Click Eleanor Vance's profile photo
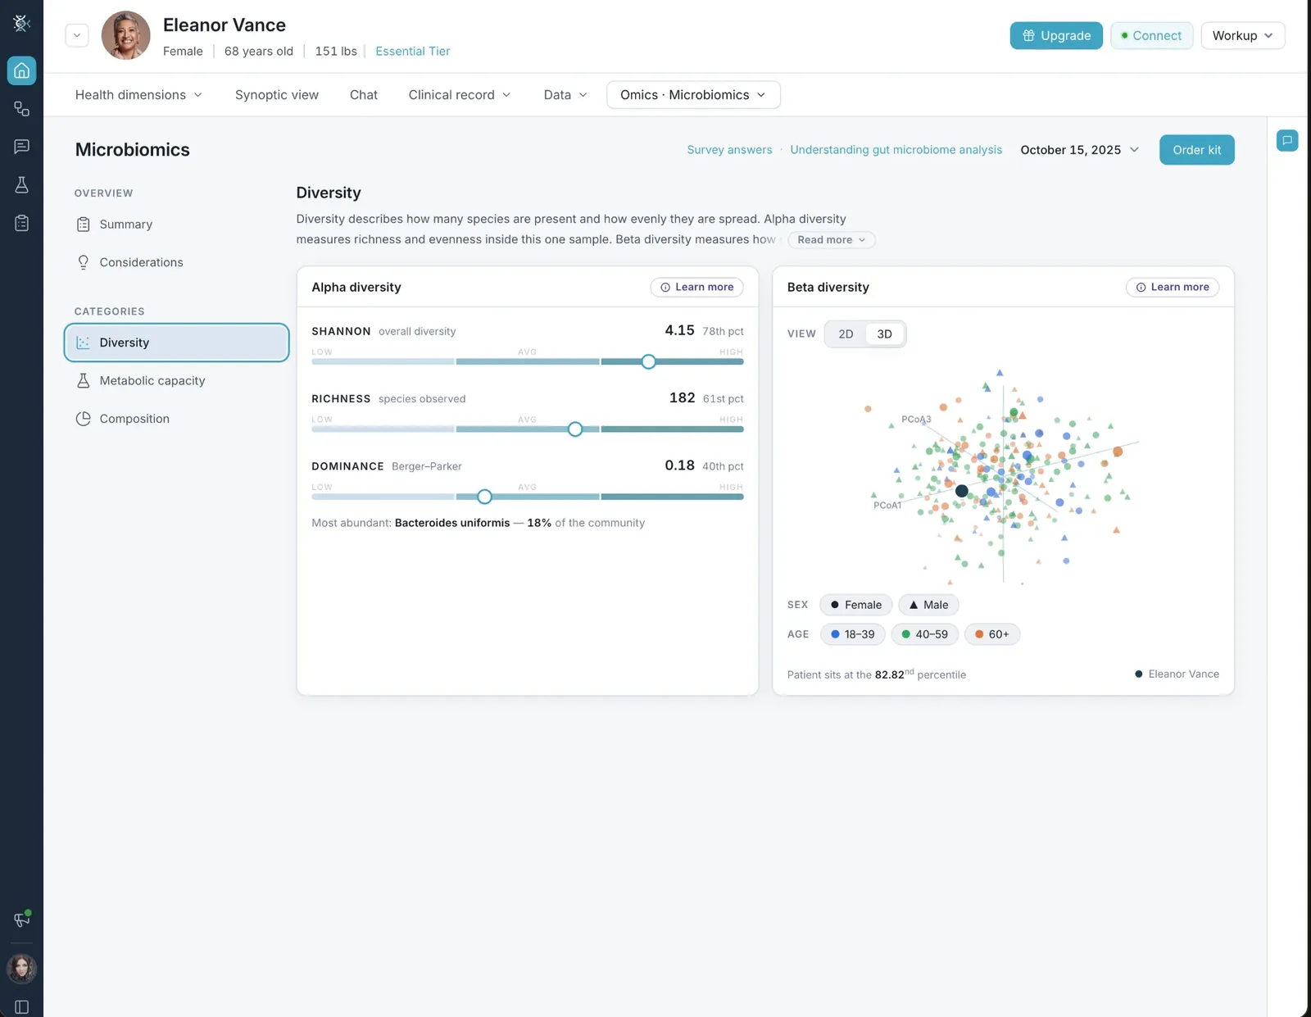Viewport: 1311px width, 1017px height. pyautogui.click(x=125, y=35)
